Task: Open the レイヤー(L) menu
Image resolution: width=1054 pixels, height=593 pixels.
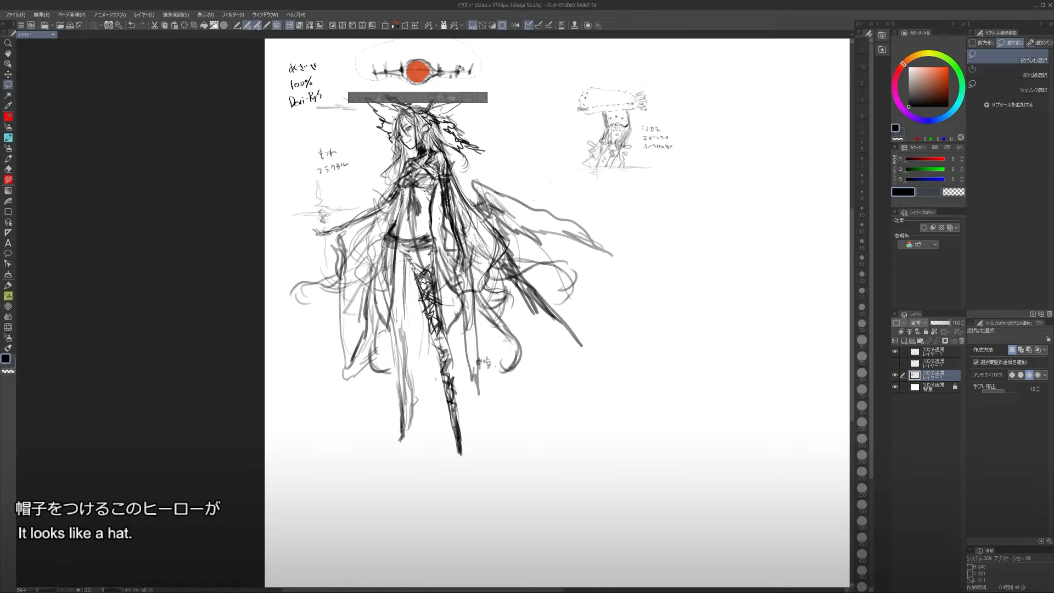Action: (x=144, y=15)
